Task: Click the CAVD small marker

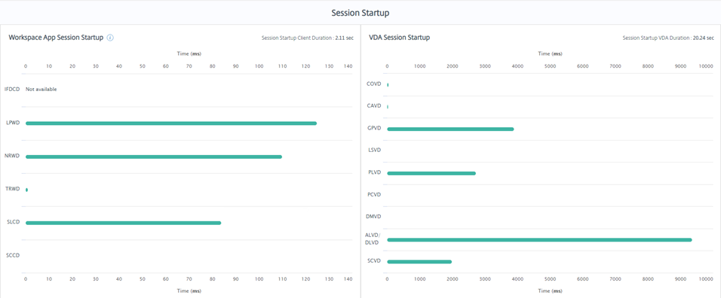Action: 388,107
